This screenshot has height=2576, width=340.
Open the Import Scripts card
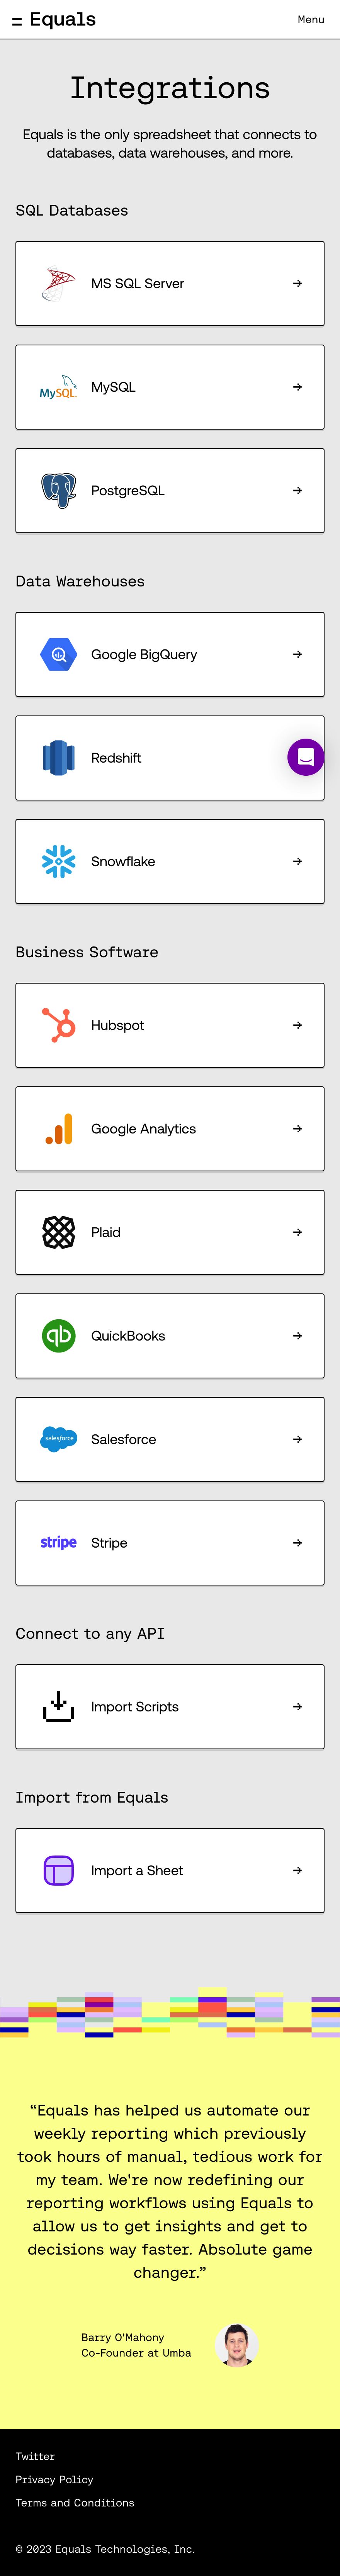coord(170,1707)
